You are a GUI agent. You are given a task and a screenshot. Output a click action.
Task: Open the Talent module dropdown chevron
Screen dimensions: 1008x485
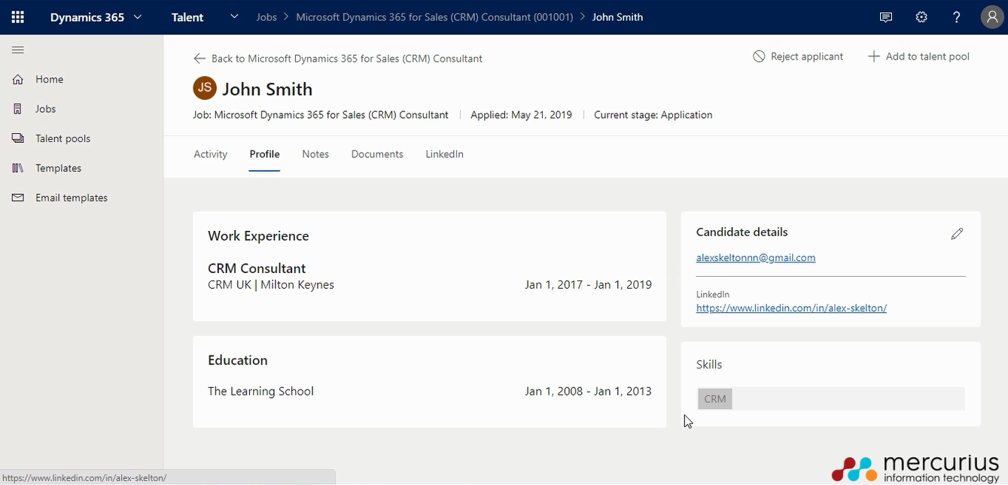(234, 17)
